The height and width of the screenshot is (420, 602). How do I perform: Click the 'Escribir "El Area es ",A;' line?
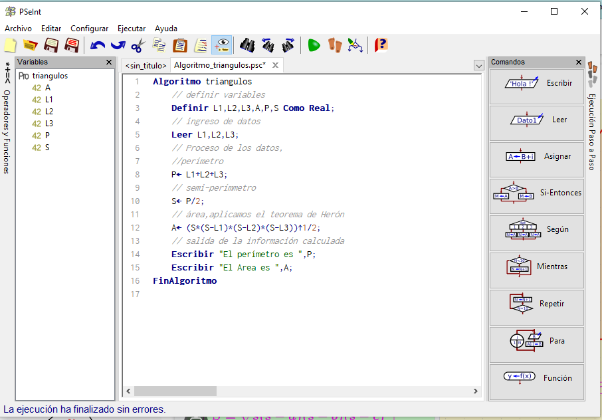click(232, 268)
